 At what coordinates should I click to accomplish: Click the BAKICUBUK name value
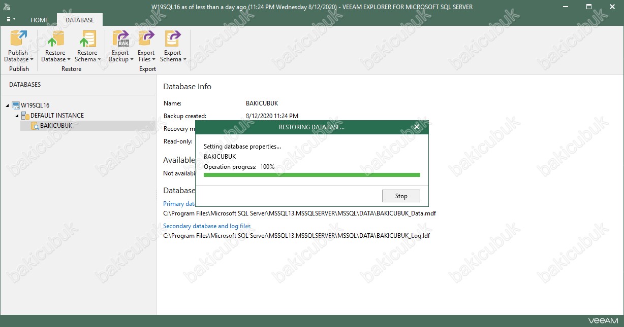[262, 103]
